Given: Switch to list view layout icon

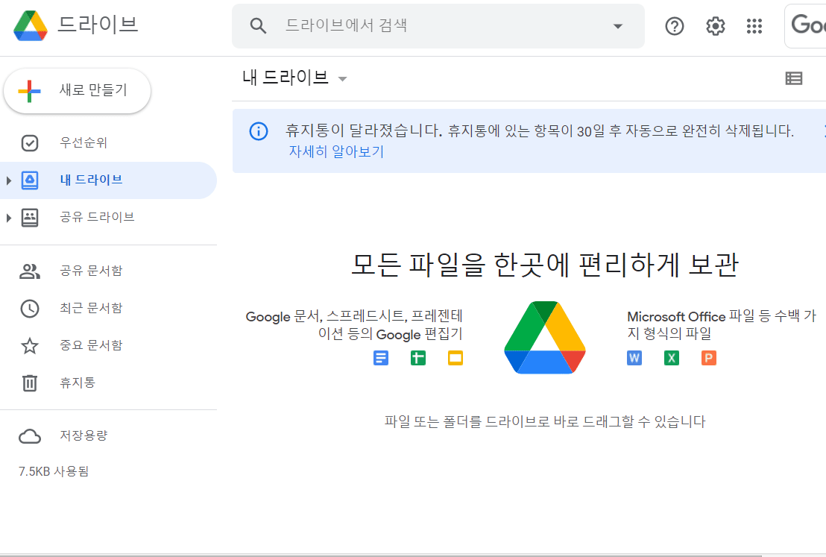Looking at the screenshot, I should pyautogui.click(x=794, y=78).
